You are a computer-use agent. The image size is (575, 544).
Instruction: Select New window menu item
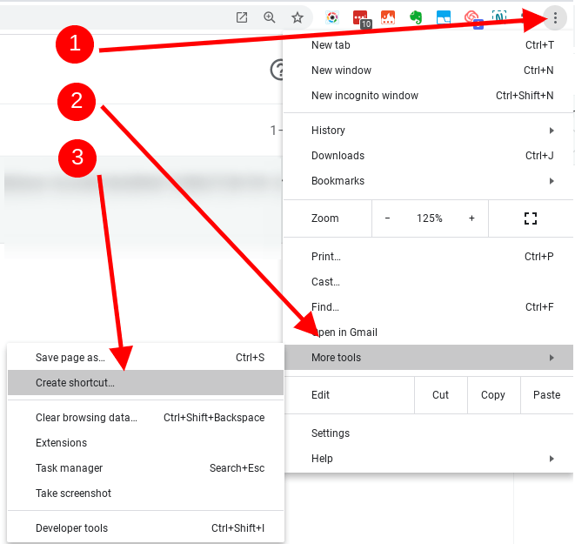point(428,71)
